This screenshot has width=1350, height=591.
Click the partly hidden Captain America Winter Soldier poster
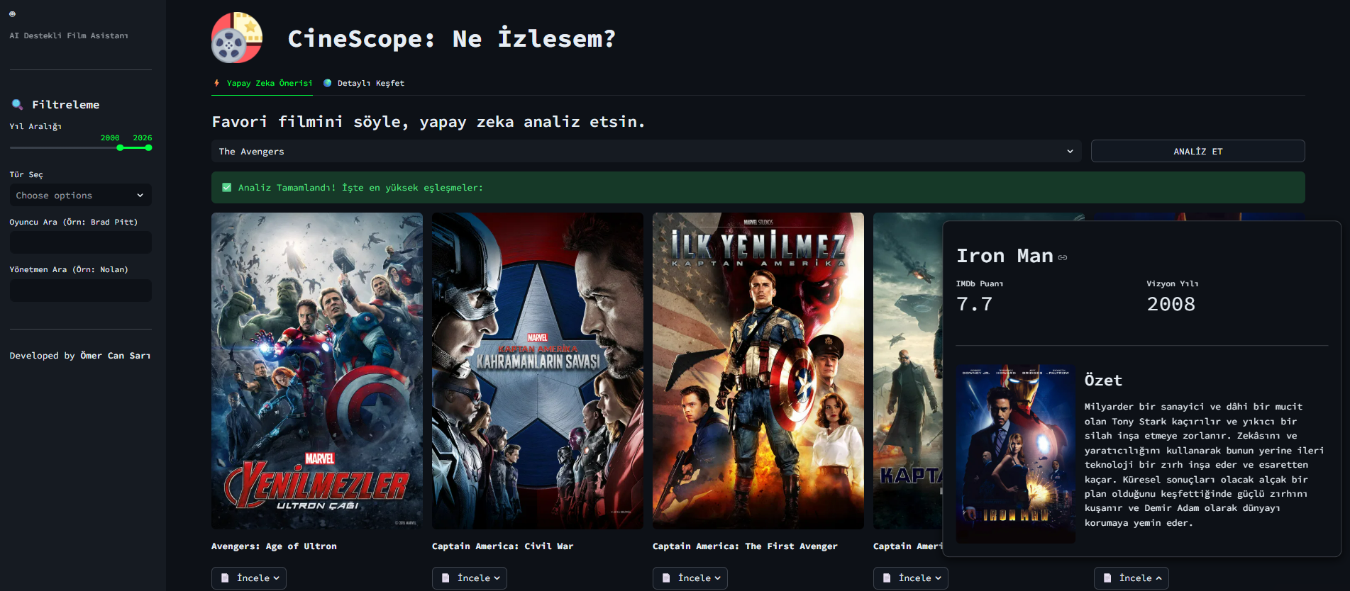tap(908, 371)
